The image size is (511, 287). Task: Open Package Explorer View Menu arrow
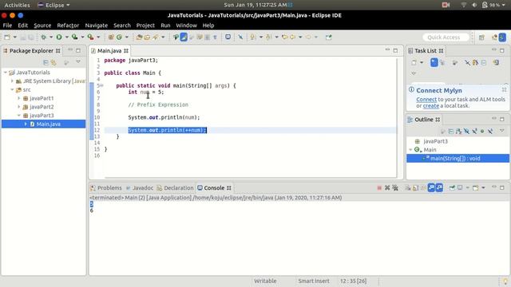[78, 61]
